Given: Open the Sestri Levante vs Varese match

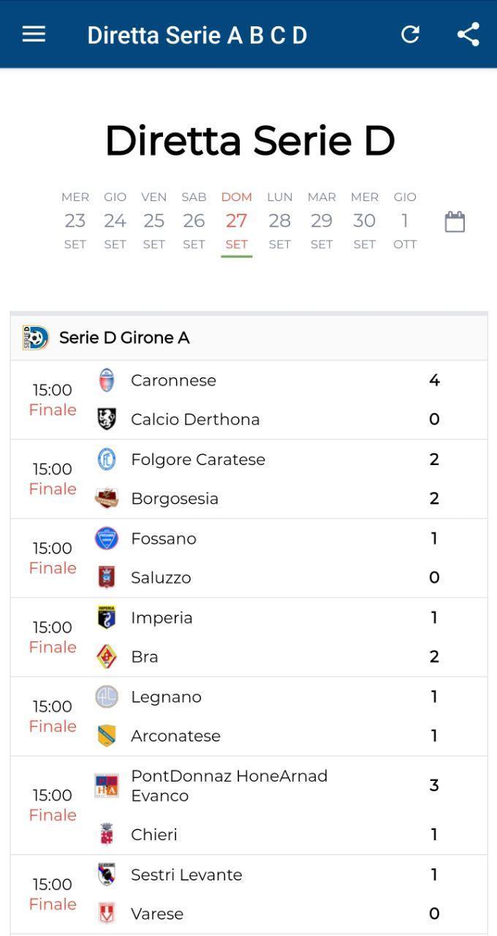Looking at the screenshot, I should (x=248, y=894).
